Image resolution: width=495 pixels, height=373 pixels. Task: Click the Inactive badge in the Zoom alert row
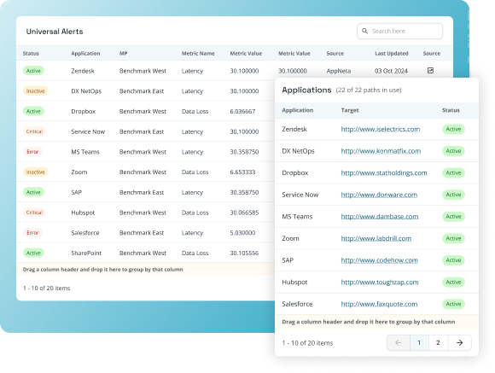pyautogui.click(x=35, y=172)
